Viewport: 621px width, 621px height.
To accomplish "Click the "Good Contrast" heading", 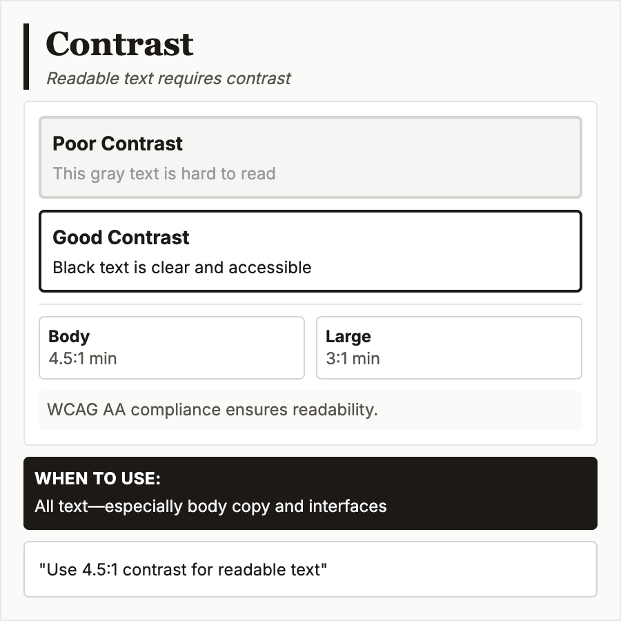I will (x=121, y=237).
